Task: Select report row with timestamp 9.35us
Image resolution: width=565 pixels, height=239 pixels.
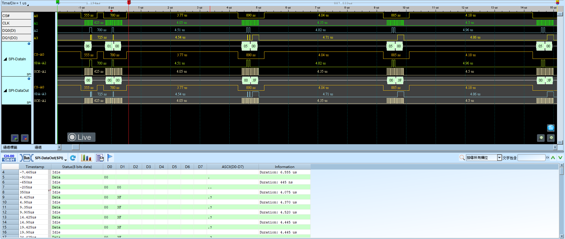Action: click(156, 207)
